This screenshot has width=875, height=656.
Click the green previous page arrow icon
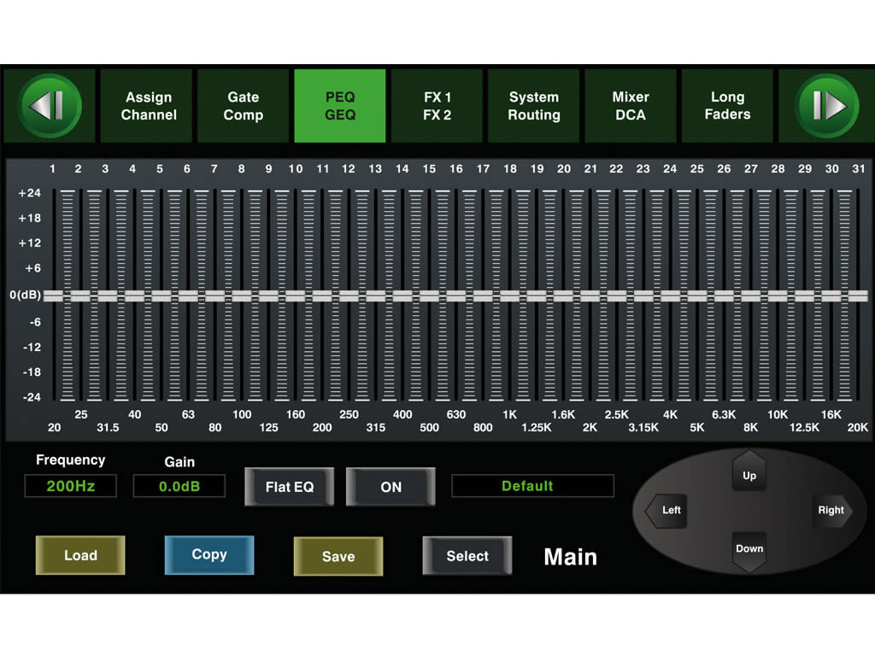coord(50,106)
